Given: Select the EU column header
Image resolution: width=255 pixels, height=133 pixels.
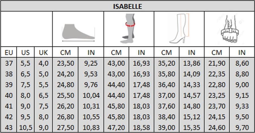Looking at the screenshot, I should click(9, 53).
